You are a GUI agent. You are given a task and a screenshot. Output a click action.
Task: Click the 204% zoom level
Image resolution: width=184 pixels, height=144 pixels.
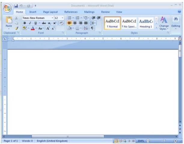[x=141, y=141]
